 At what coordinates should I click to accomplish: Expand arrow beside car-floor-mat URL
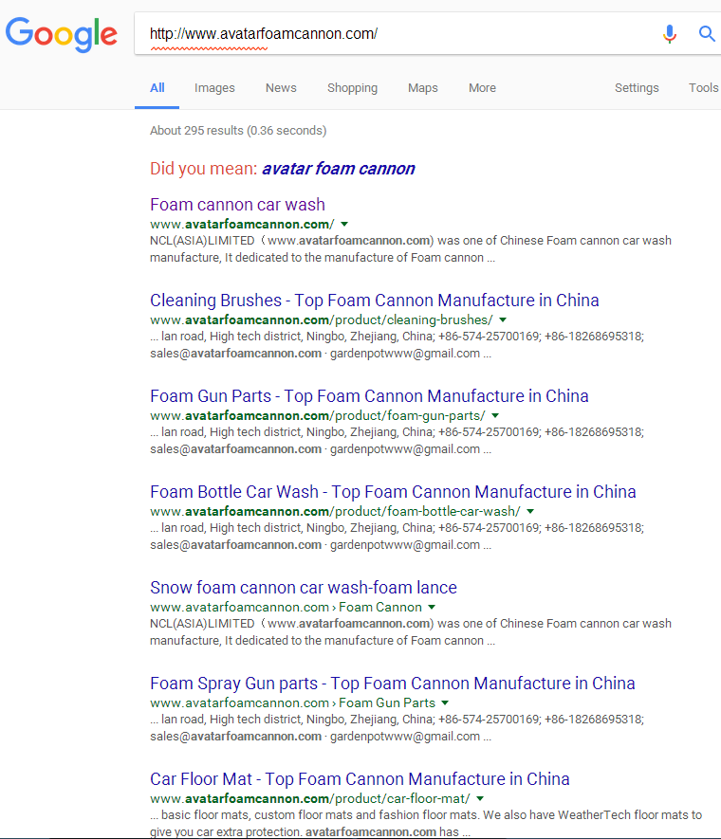[480, 799]
